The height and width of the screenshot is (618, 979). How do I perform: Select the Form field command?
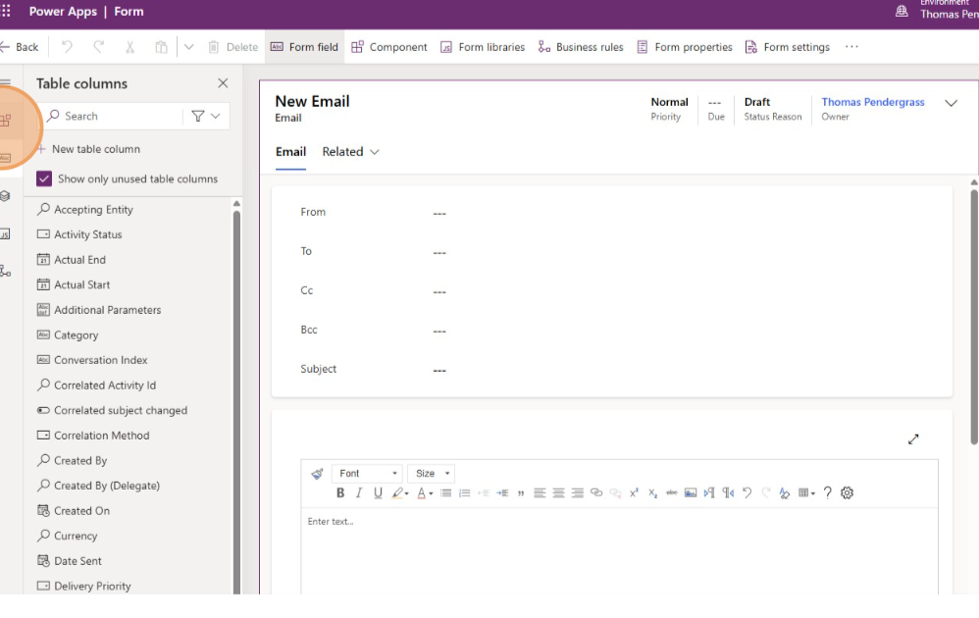(x=305, y=47)
